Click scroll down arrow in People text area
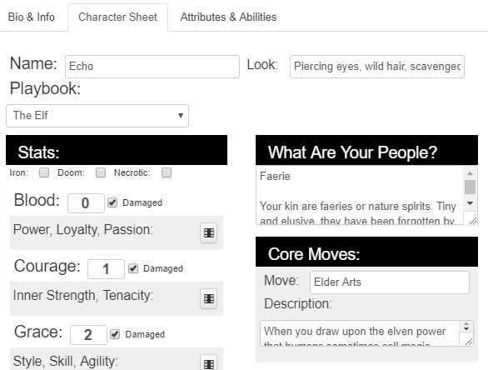This screenshot has height=370, width=488. (470, 203)
